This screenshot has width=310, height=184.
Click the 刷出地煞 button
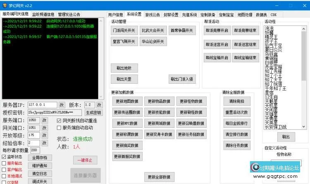pos(124,68)
